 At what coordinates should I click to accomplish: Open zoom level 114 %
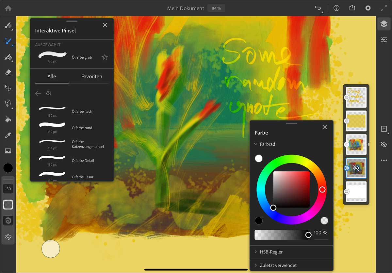(x=216, y=8)
